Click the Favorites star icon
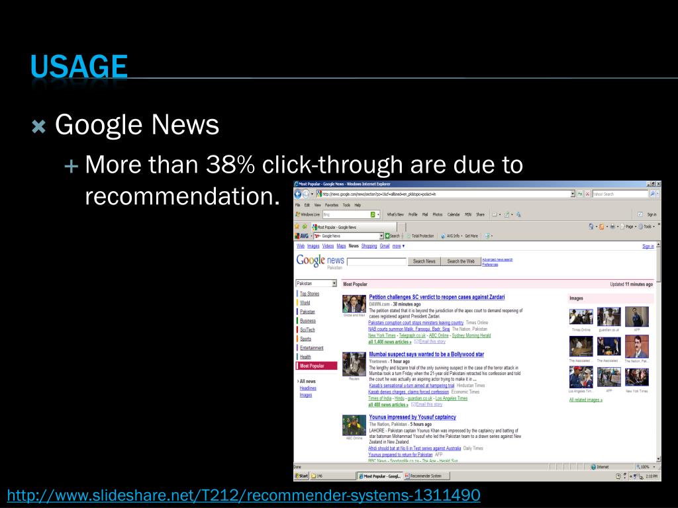The height and width of the screenshot is (508, 678). click(297, 226)
